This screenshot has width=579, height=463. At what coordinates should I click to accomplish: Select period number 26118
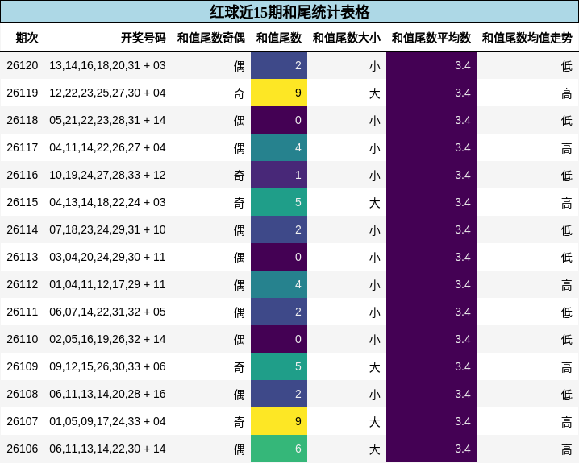(x=22, y=120)
